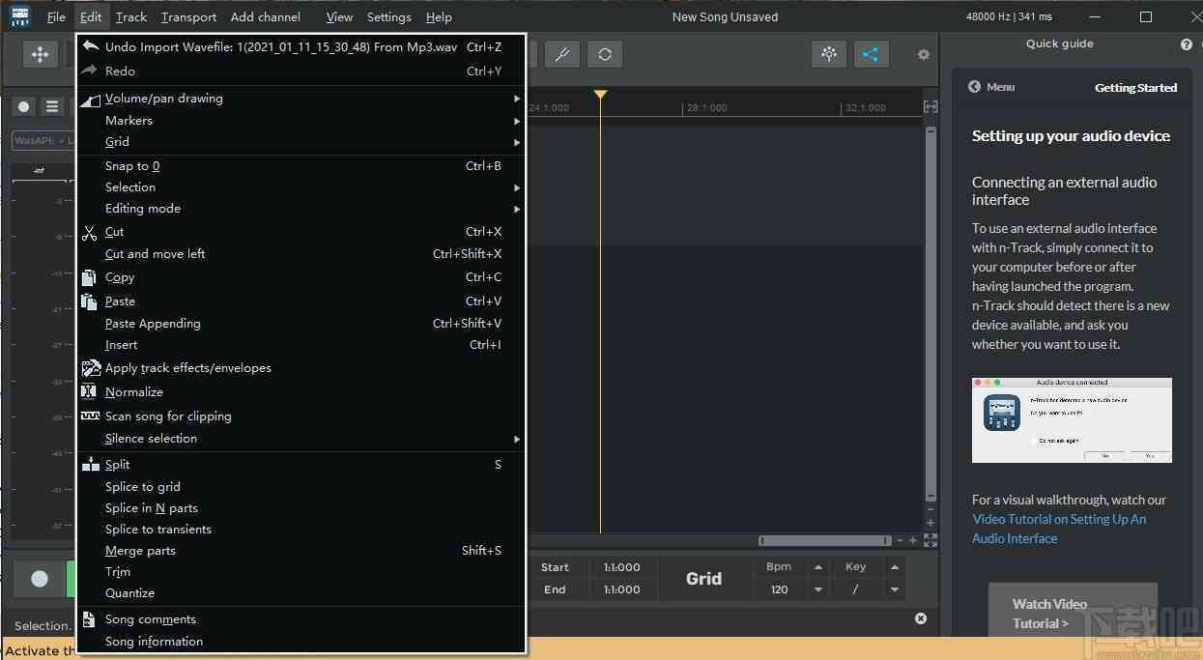Expand the Markers submenu
This screenshot has width=1203, height=660.
[x=517, y=121]
